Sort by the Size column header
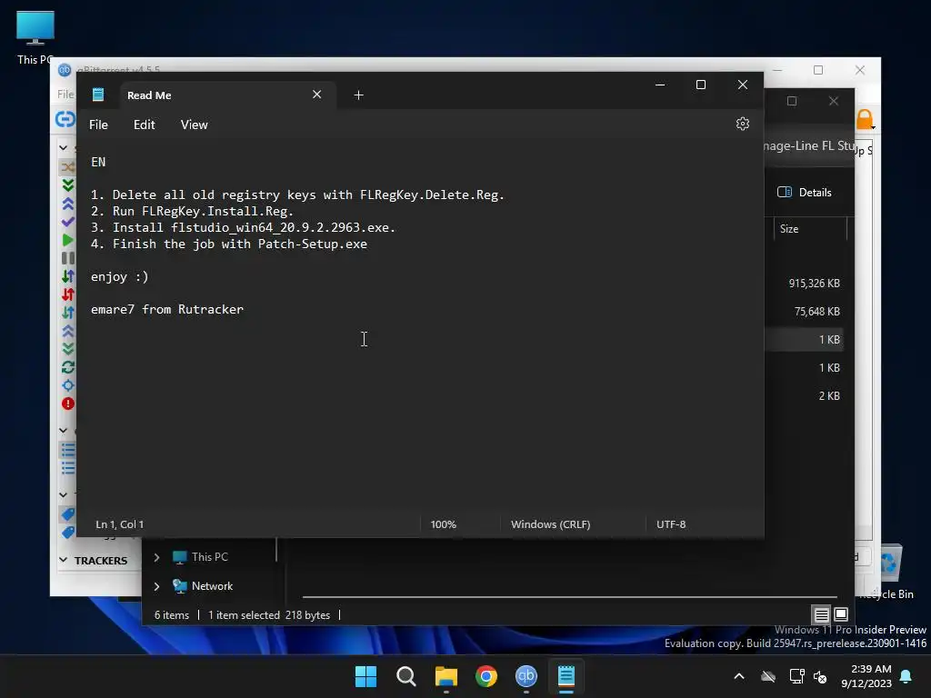The image size is (931, 698). (810, 229)
